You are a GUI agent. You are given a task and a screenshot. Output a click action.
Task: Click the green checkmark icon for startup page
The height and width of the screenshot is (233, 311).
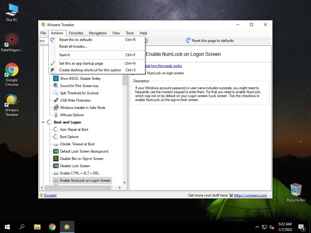52,63
